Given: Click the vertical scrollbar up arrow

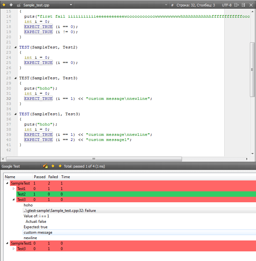Looking at the screenshot, I should (252, 12).
